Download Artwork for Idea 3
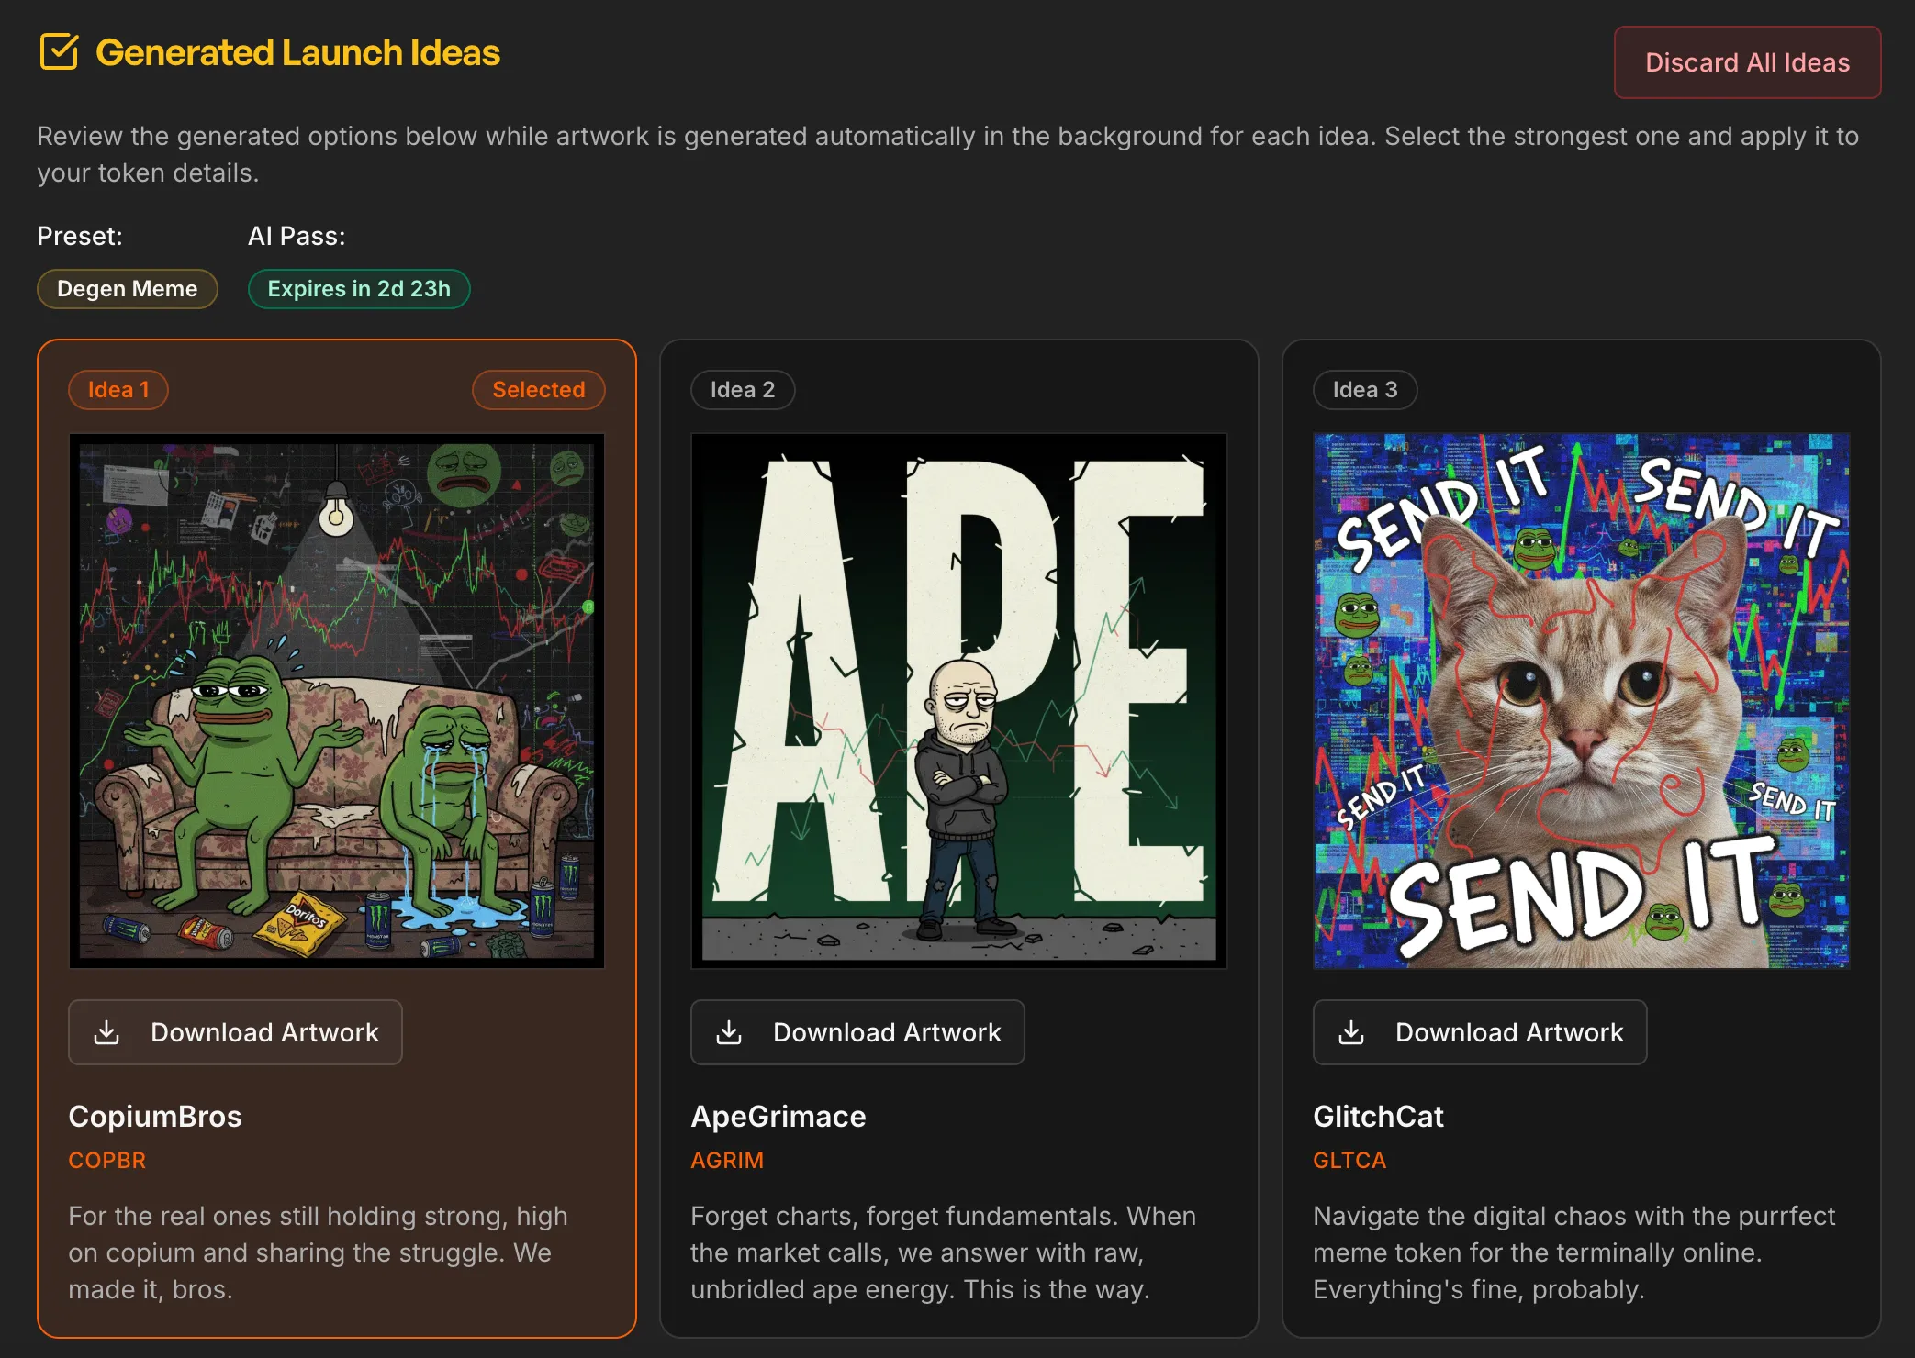1915x1358 pixels. click(x=1480, y=1032)
